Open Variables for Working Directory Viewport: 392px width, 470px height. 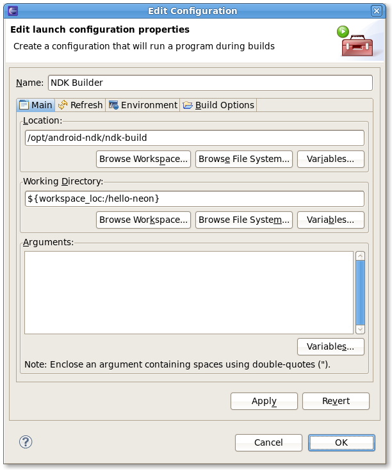pos(331,220)
